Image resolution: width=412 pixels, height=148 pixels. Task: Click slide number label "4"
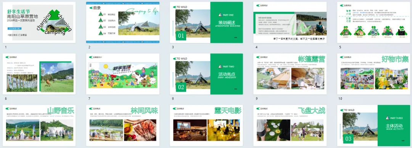pyautogui.click(x=256, y=47)
